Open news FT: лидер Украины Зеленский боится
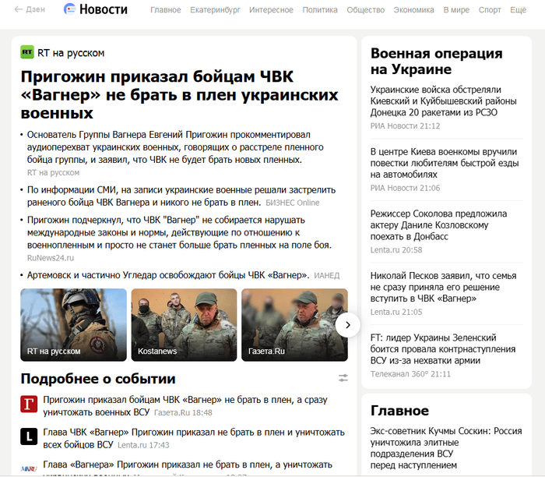545x477 pixels. pyautogui.click(x=443, y=349)
